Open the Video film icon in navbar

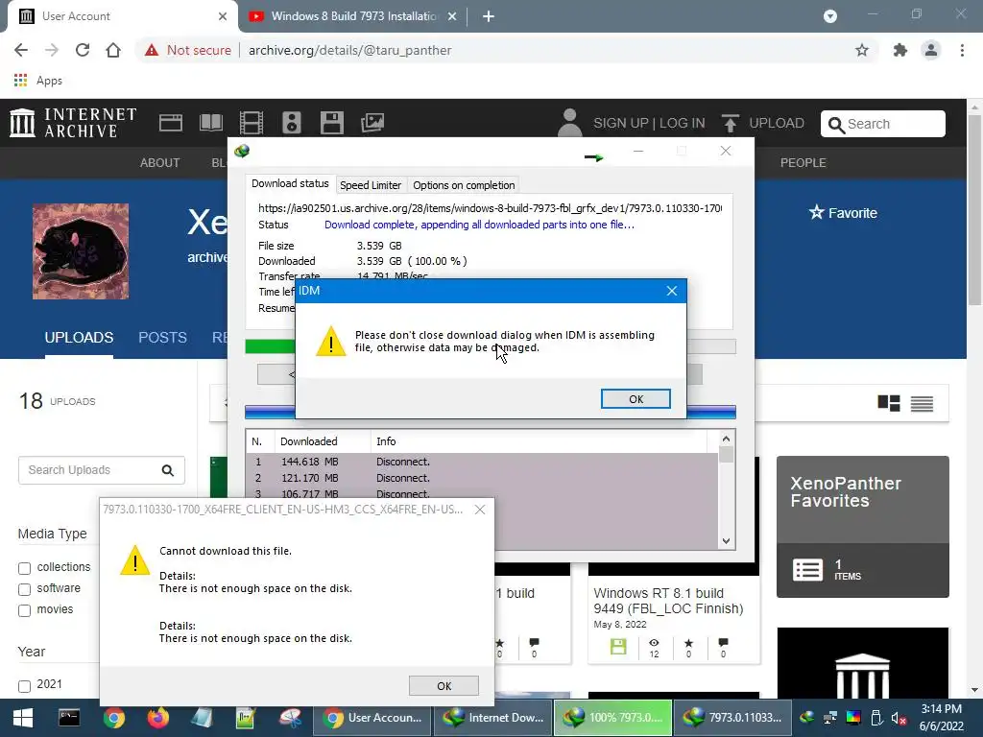click(251, 123)
